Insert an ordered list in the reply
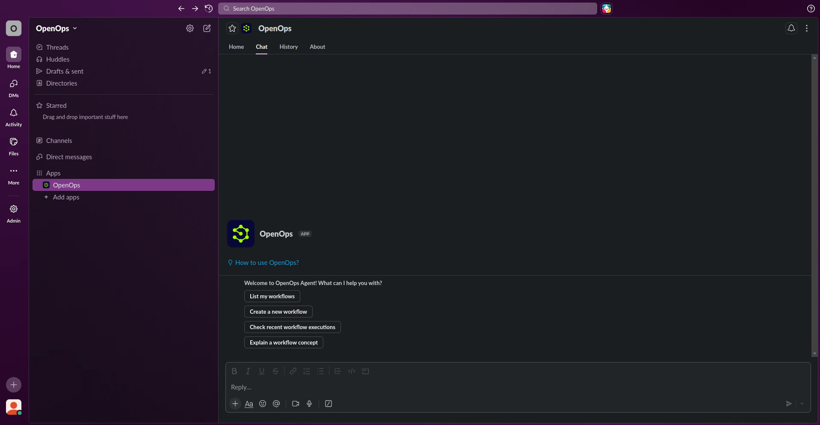 [x=307, y=371]
